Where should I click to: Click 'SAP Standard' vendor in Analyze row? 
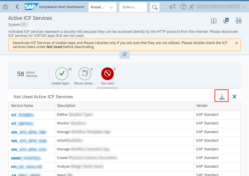pyautogui.click(x=207, y=166)
